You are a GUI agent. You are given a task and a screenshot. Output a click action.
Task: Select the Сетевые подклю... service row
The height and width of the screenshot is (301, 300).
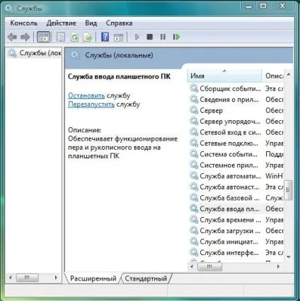coord(236,143)
